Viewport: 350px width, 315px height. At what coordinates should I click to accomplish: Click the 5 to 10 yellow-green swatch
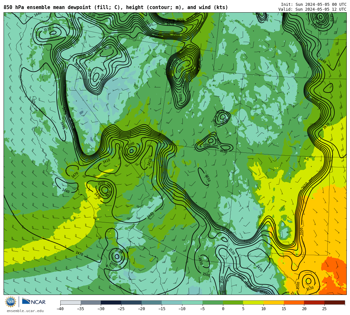[x=253, y=302]
